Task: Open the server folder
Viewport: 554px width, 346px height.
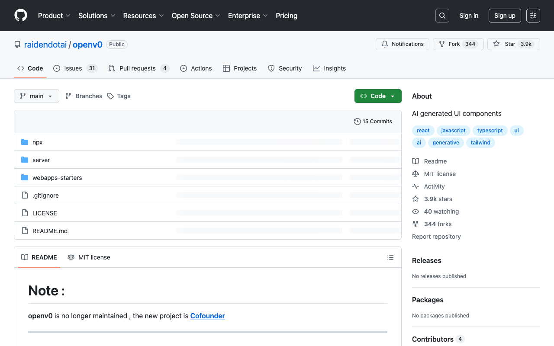Action: coord(41,160)
